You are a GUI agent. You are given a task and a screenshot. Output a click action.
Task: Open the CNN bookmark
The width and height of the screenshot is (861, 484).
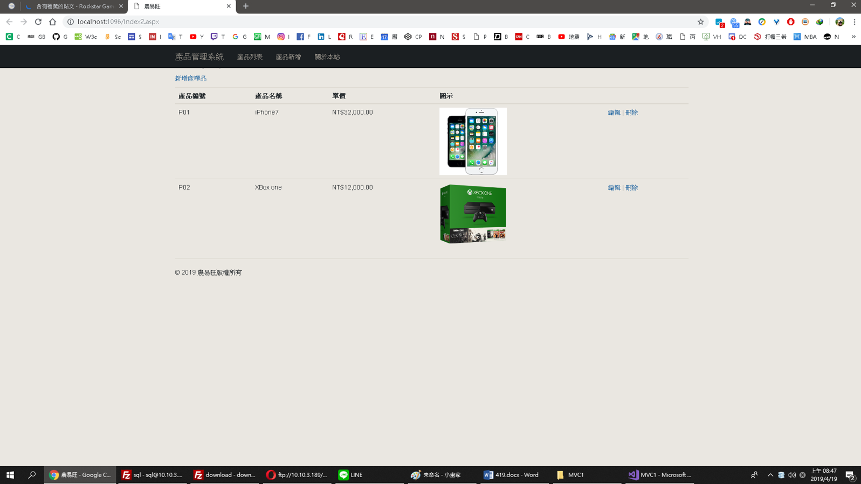[522, 37]
